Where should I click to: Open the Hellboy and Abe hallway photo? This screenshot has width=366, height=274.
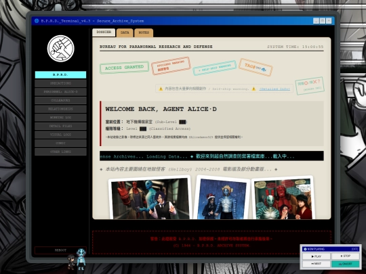pos(150,199)
